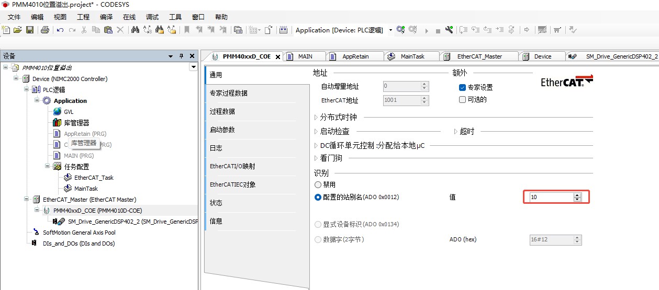Select 配置的站别名 radio button
This screenshot has height=290, width=659.
coord(318,197)
